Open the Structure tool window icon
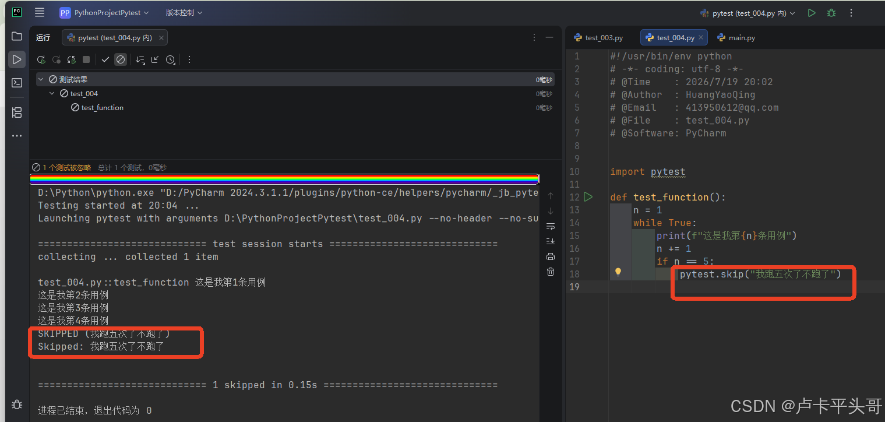Image resolution: width=885 pixels, height=422 pixels. [17, 112]
